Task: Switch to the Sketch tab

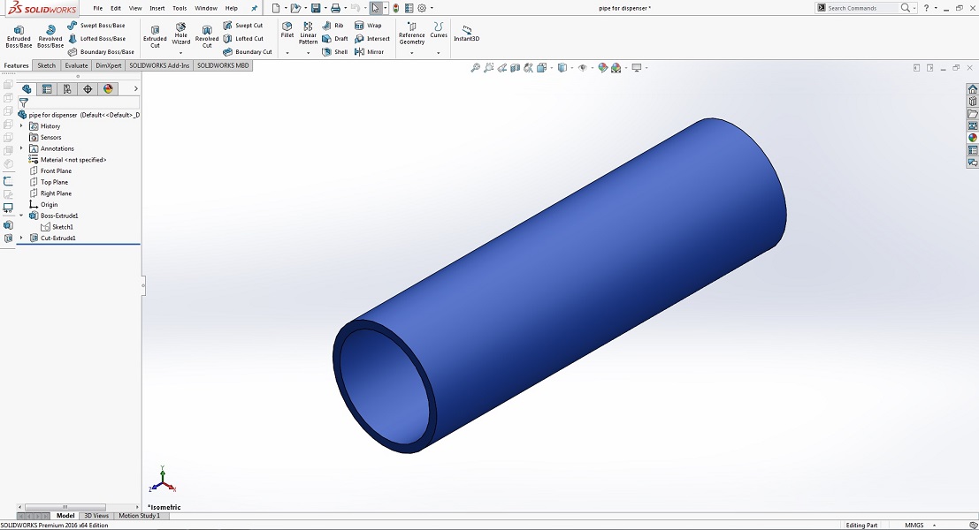Action: [46, 65]
